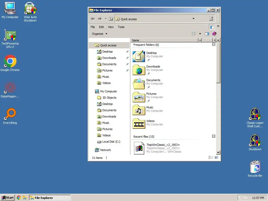Open the view options dropdown arrow
This screenshot has height=201, width=268.
pos(200,34)
